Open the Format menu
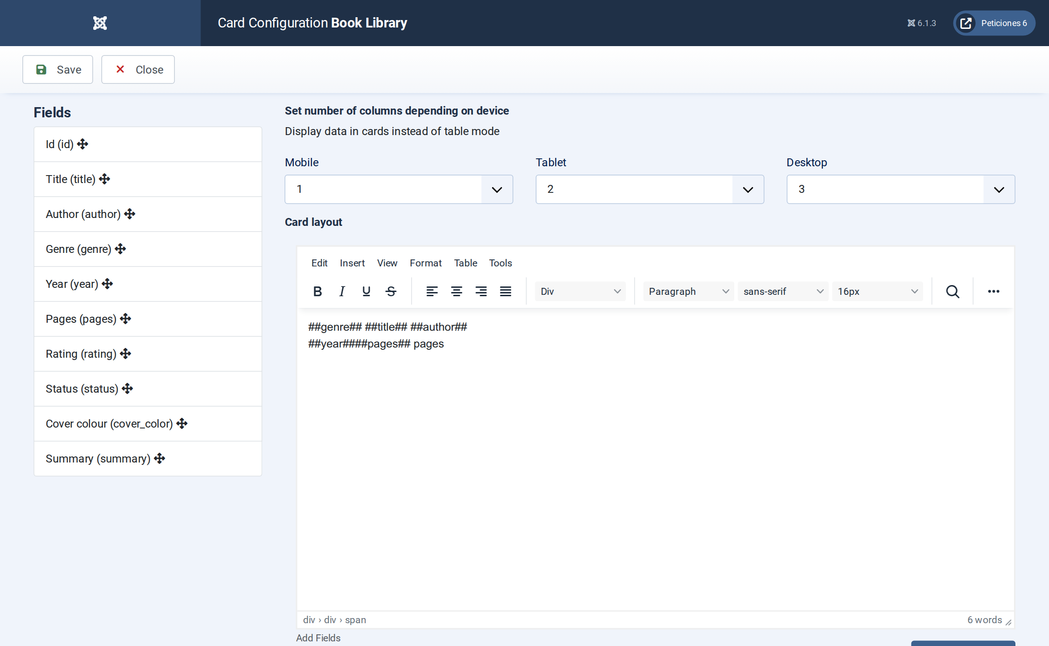This screenshot has width=1049, height=646. click(x=426, y=263)
